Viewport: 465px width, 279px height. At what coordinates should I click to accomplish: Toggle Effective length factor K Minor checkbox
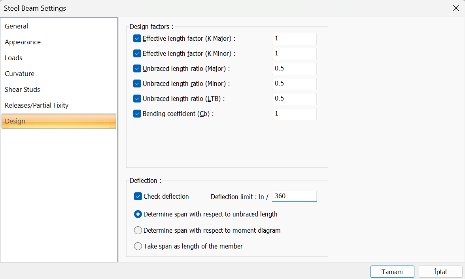point(137,53)
